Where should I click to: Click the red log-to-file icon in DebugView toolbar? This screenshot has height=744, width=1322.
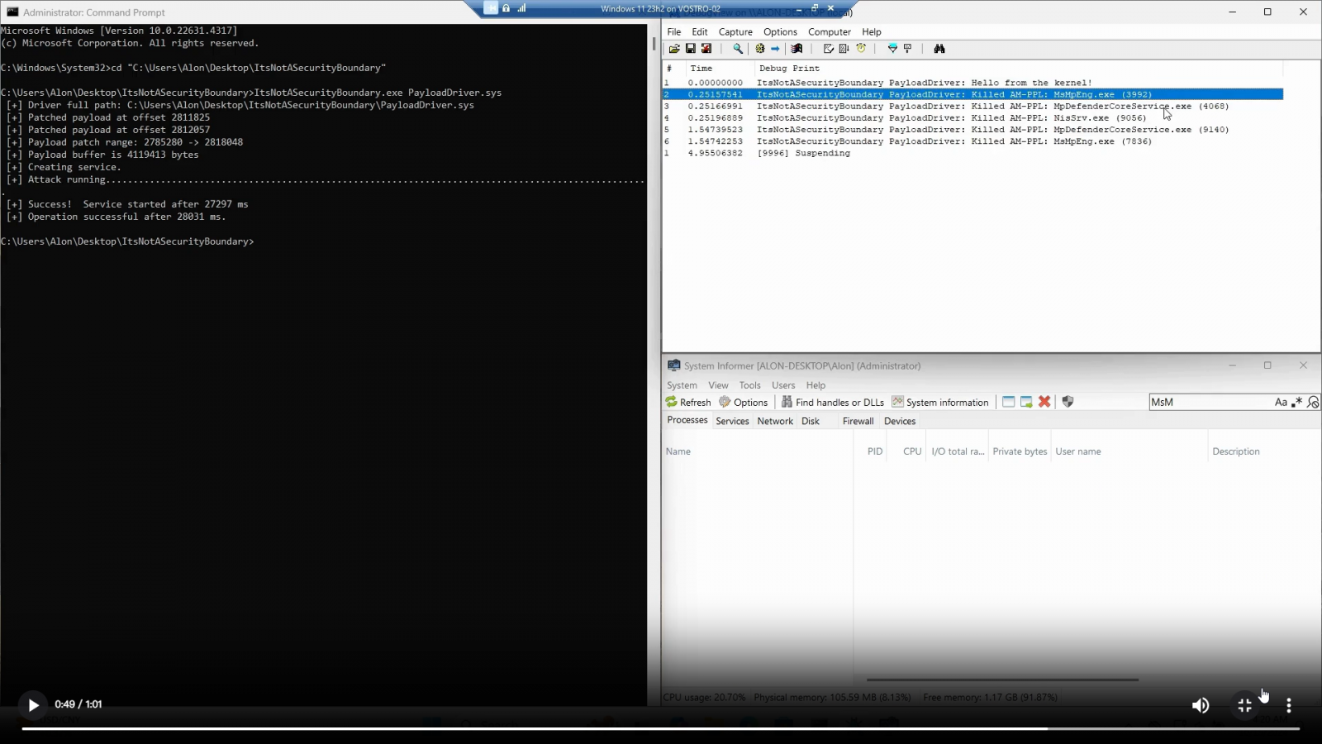[x=706, y=49]
